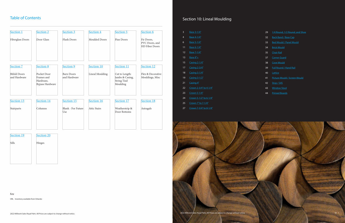Open Section 12 Flex & Decorative Mouldings

point(148,67)
